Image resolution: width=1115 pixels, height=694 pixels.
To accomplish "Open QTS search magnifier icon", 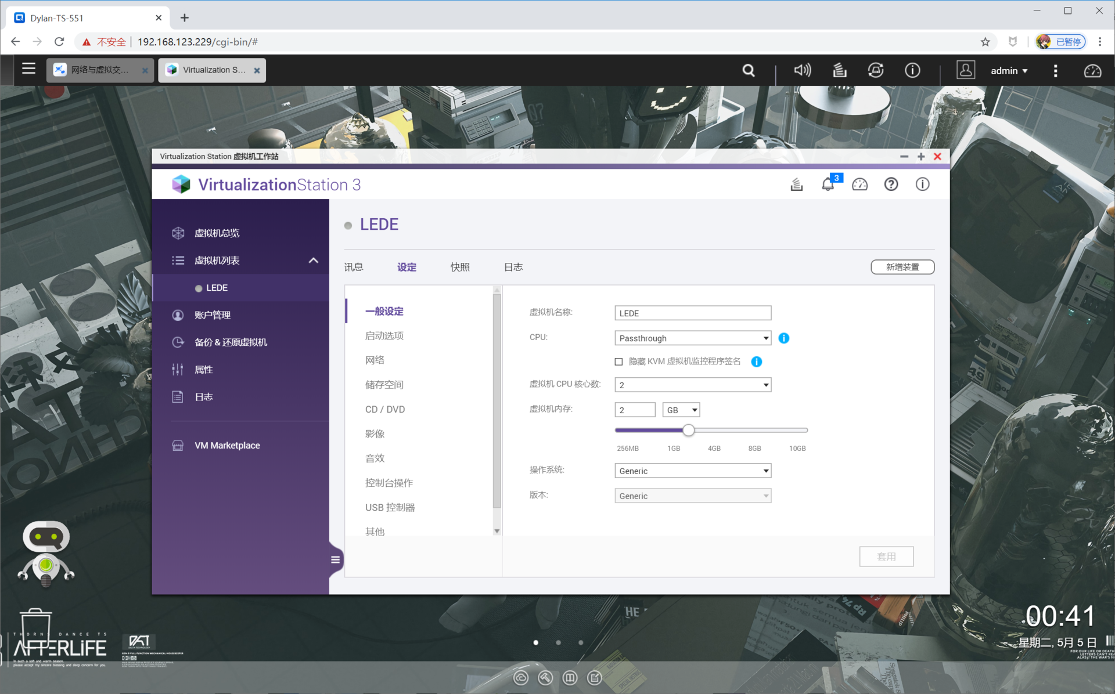I will pos(749,71).
